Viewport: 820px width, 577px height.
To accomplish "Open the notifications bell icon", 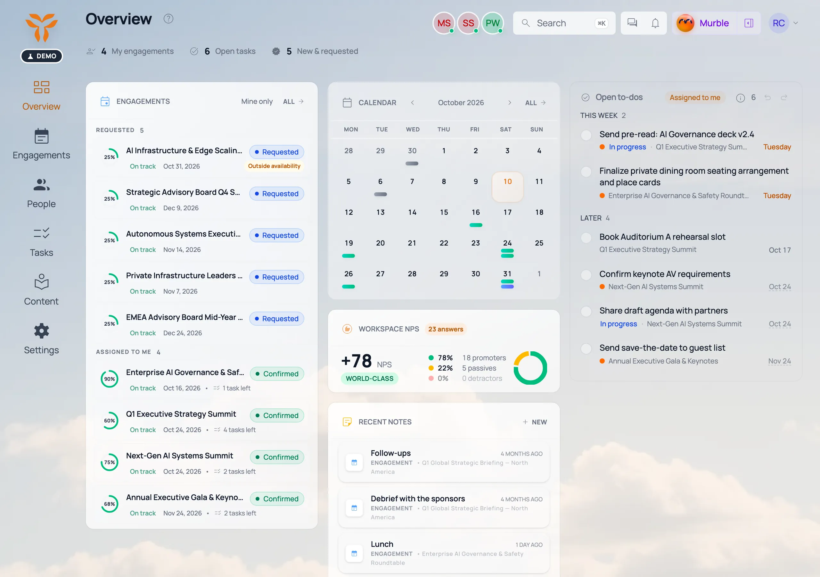I will pos(655,23).
